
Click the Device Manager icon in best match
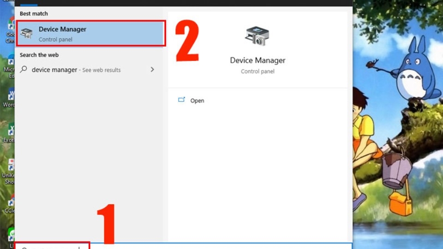coord(27,33)
